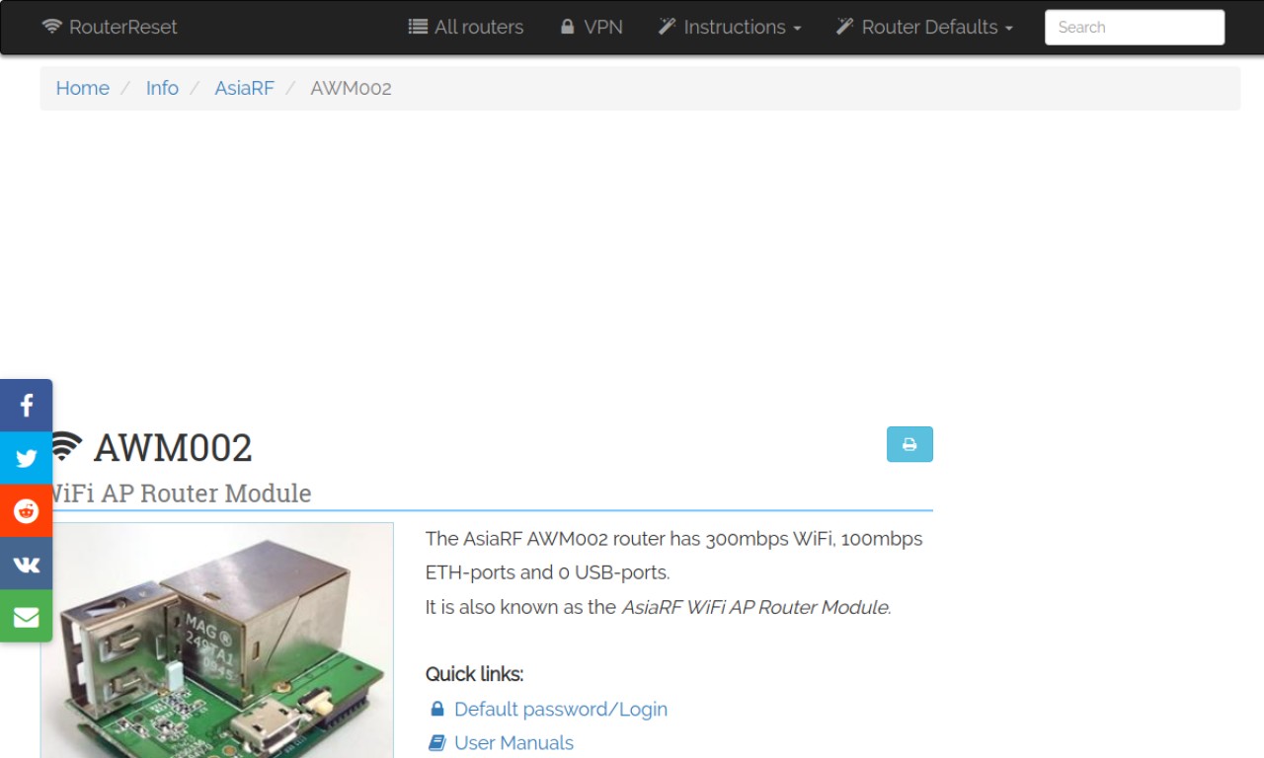Share the page on Reddit
The image size is (1264, 758).
pyautogui.click(x=26, y=510)
